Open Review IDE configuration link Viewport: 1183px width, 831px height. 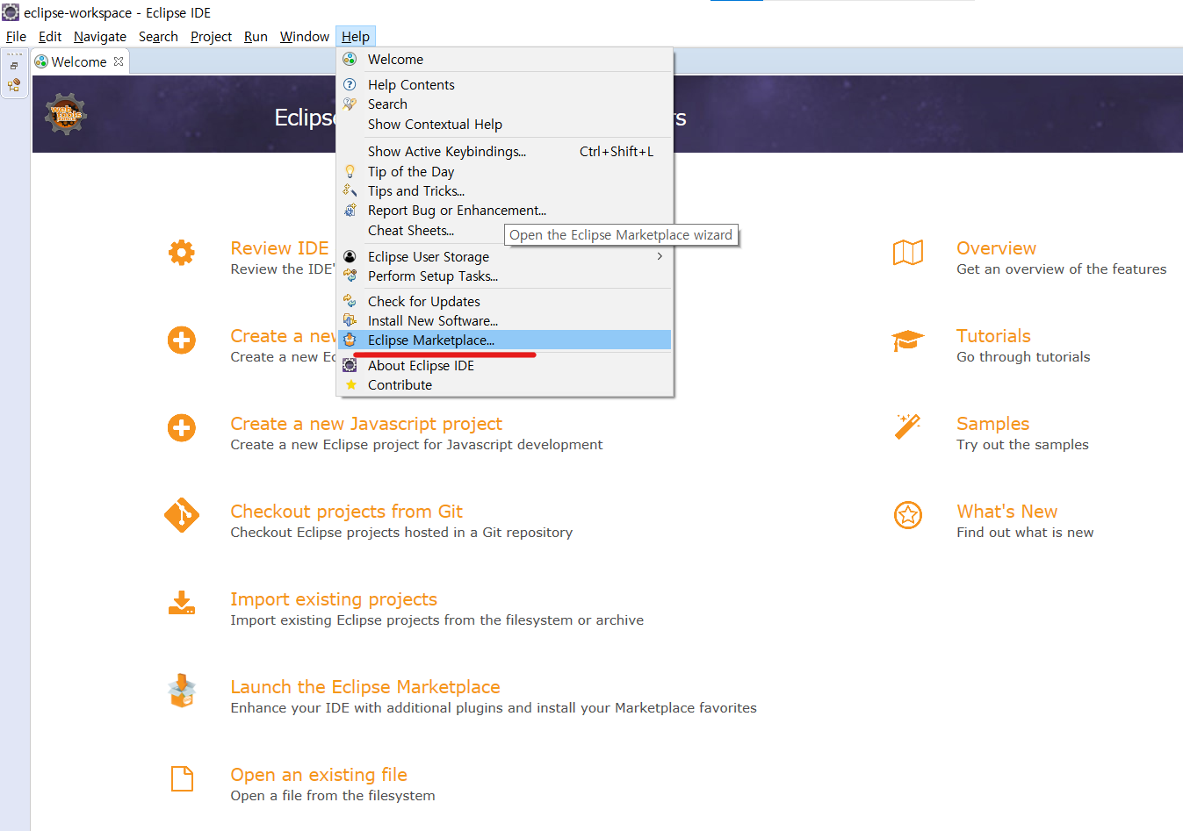click(279, 248)
